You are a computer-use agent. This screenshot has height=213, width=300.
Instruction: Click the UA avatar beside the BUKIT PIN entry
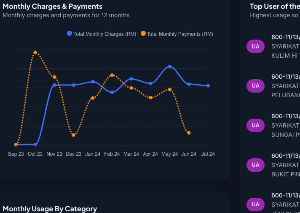point(255,165)
